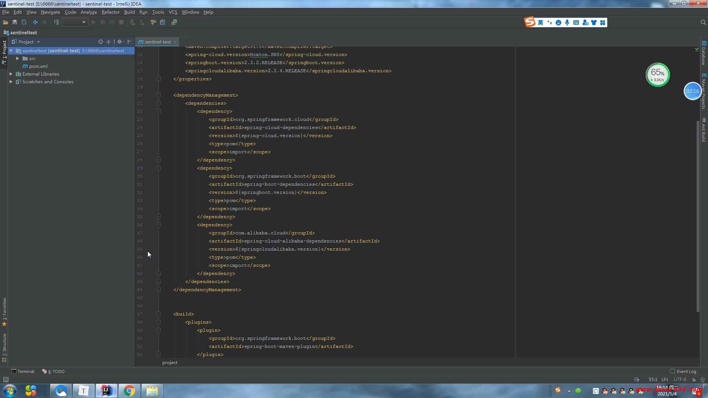Click the Back navigation arrow
The height and width of the screenshot is (398, 708).
pyautogui.click(x=35, y=22)
